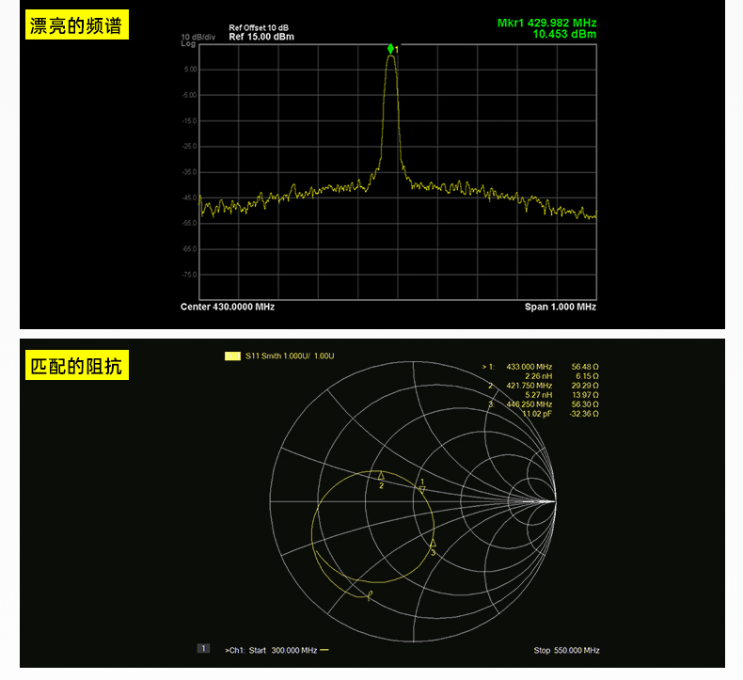Click the yellow '漂亮的频谱' title label
This screenshot has width=743, height=680.
(x=77, y=24)
